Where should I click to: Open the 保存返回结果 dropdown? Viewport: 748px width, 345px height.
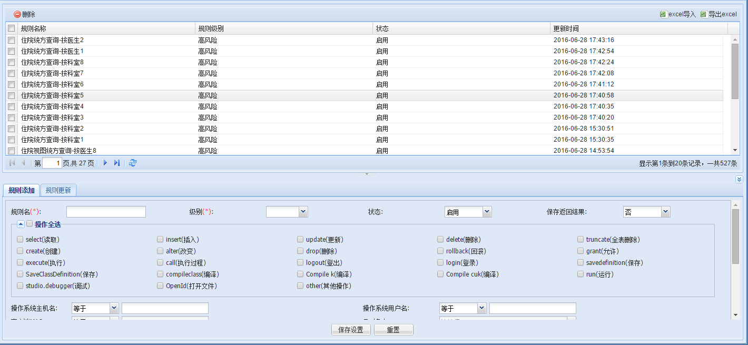click(665, 212)
